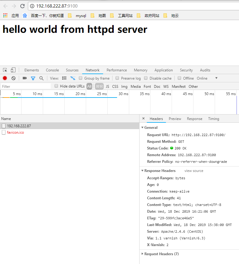The image size is (239, 264).
Task: Reload the page with the refresh icon
Action: pos(22,6)
